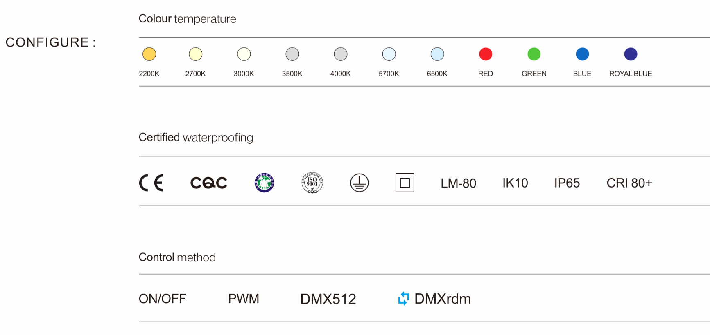Select the 2700K colour circle
This screenshot has width=710, height=335.
click(195, 54)
